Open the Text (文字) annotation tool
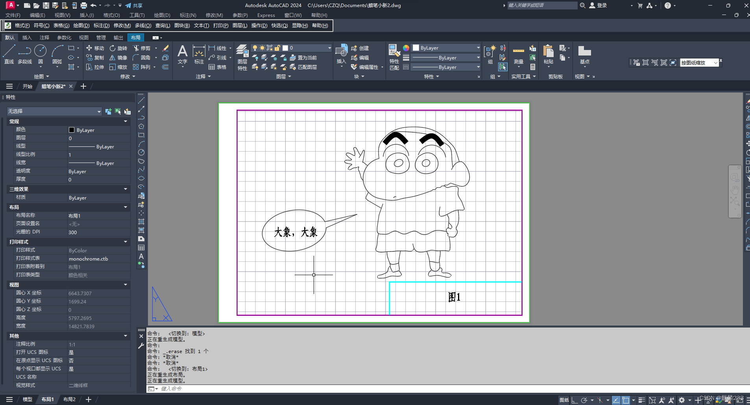This screenshot has height=405, width=750. (183, 54)
